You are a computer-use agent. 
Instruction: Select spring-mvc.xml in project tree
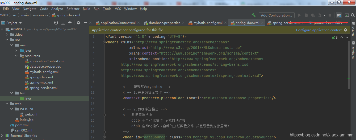tap(41, 83)
